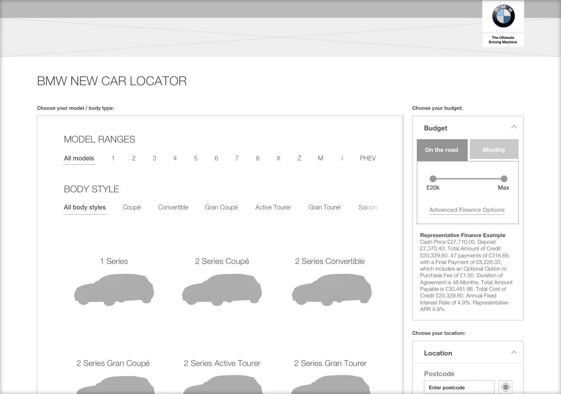The image size is (561, 394).
Task: Filter by Z model range
Action: [x=299, y=158]
